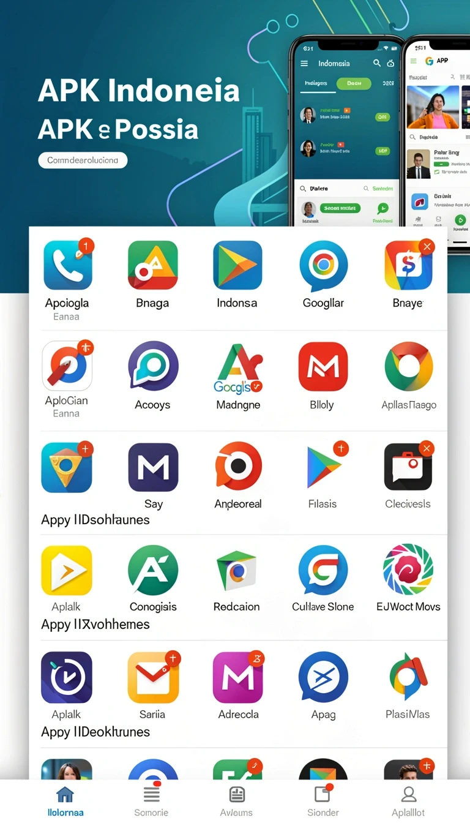
Task: Click the Appy IIDeokltrunes section label
Action: [95, 732]
